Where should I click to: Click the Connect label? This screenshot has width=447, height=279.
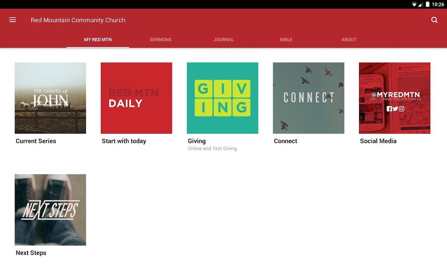(x=286, y=141)
